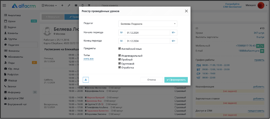This screenshot has height=119, width=270.
Task: Click the mobile phone icon in toolbar
Action: (x=82, y=5)
